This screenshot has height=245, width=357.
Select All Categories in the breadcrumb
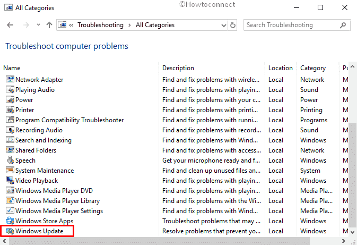pyautogui.click(x=155, y=25)
